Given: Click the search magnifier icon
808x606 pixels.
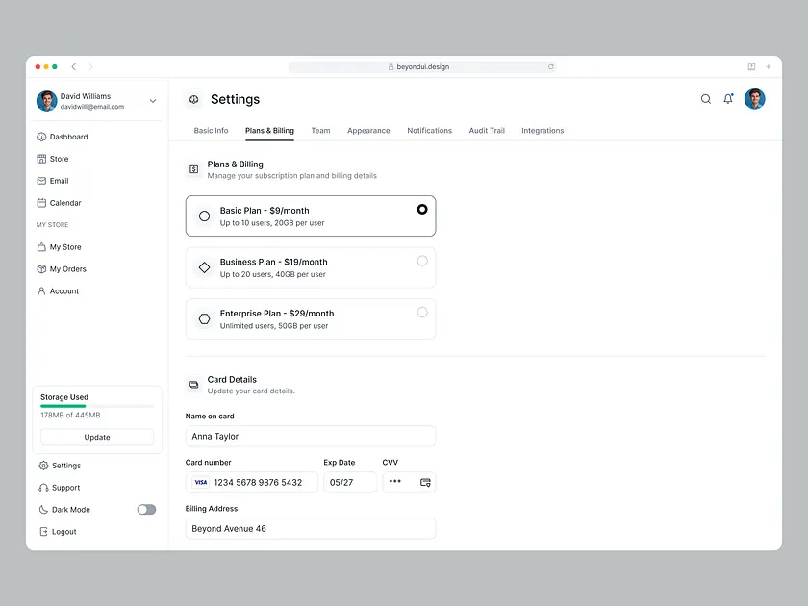Looking at the screenshot, I should point(706,99).
